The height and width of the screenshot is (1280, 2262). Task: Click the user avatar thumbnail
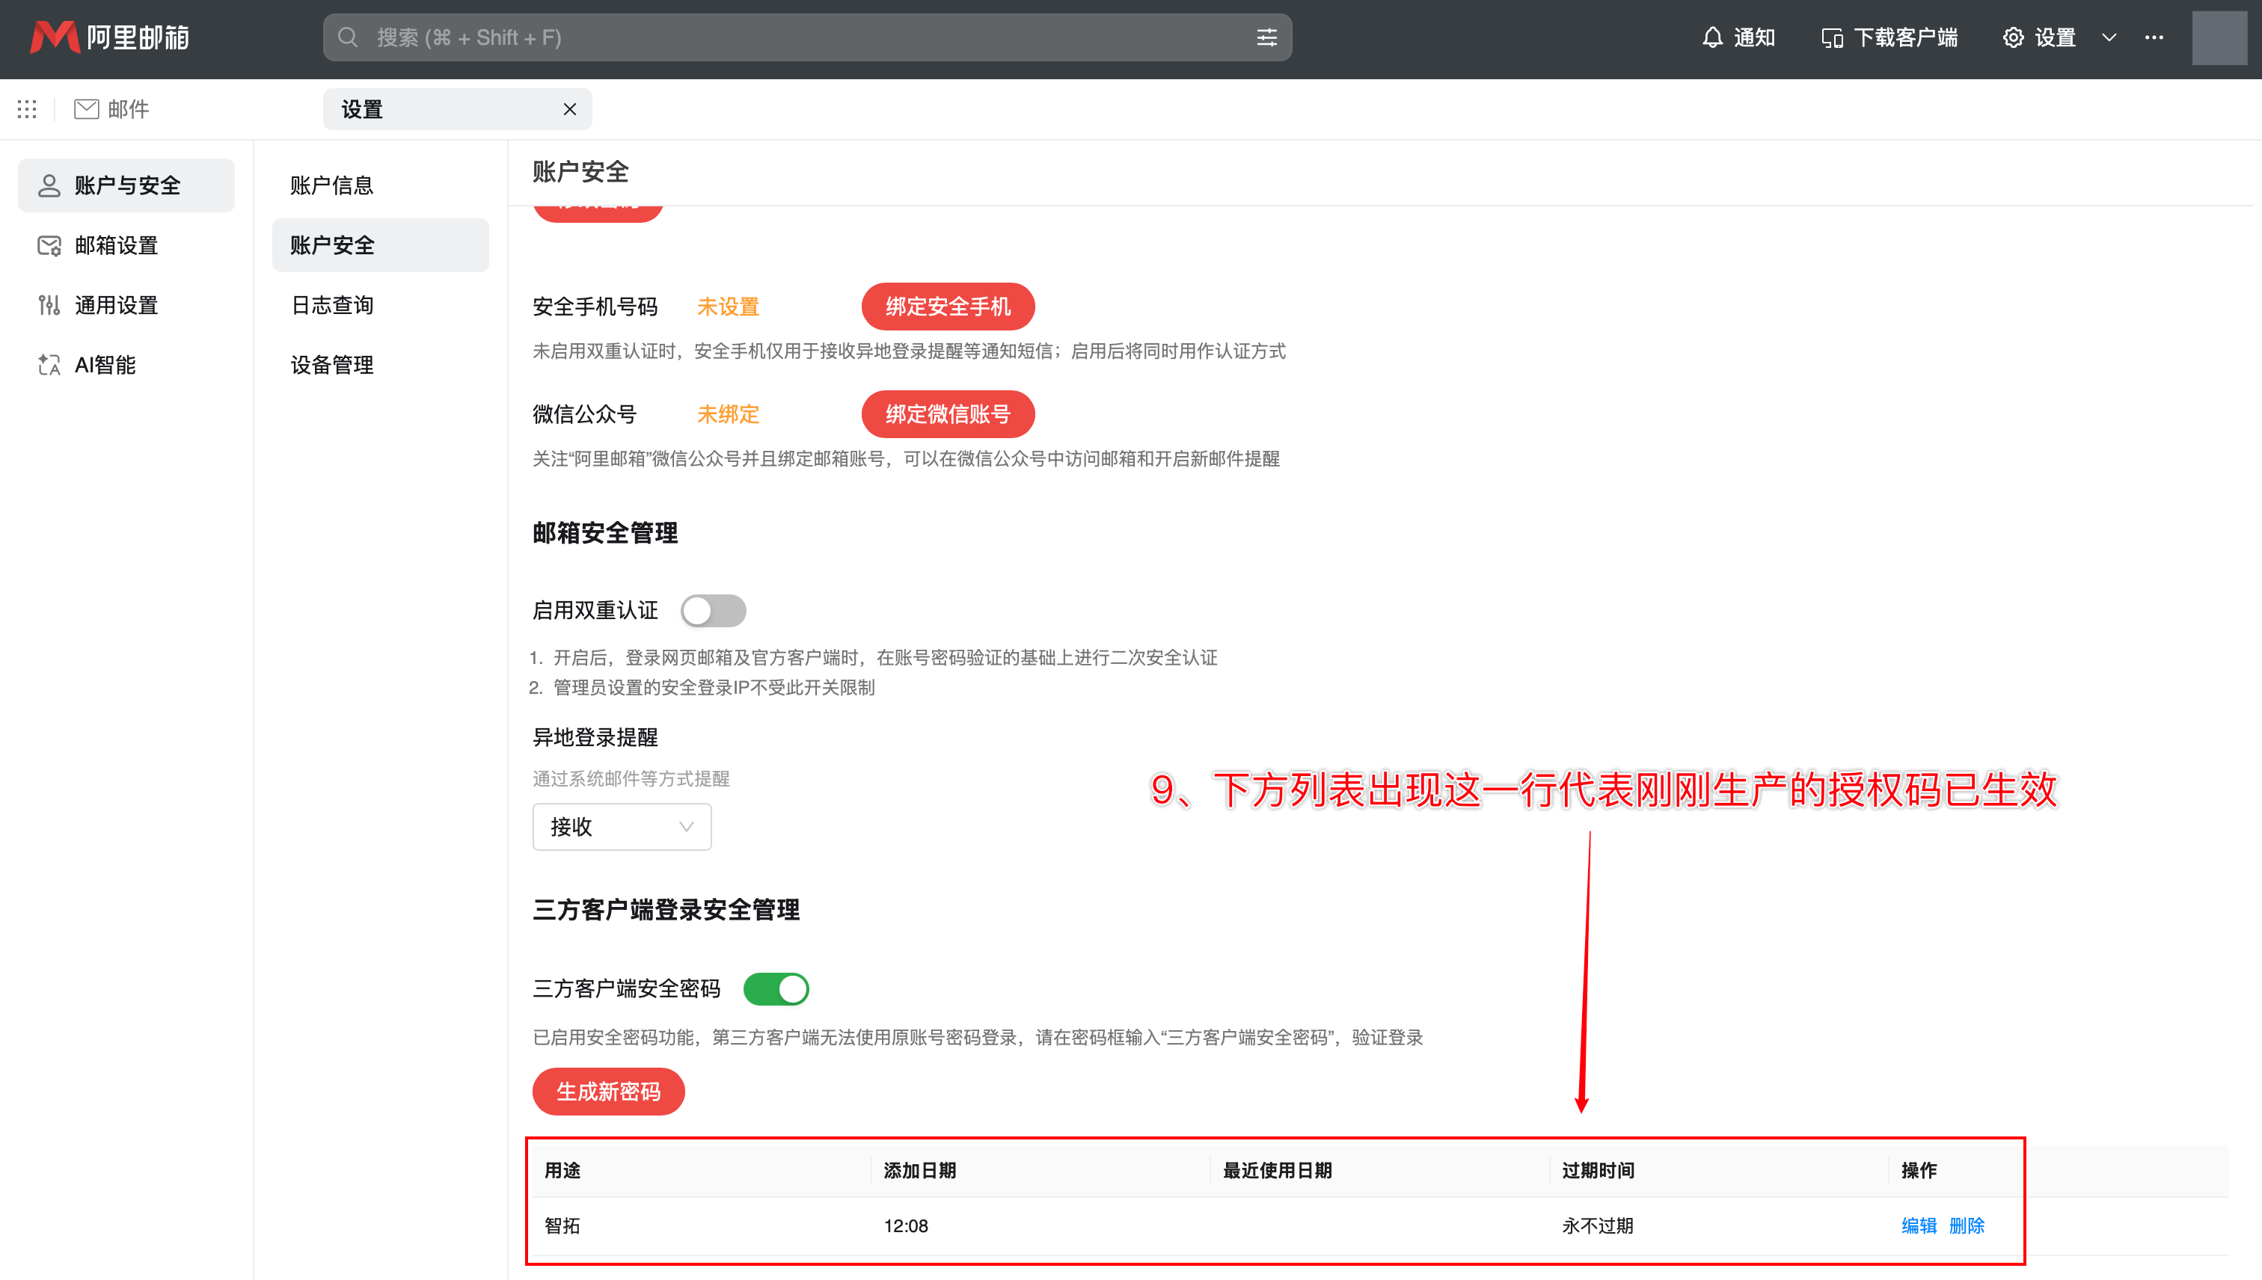pos(2219,37)
